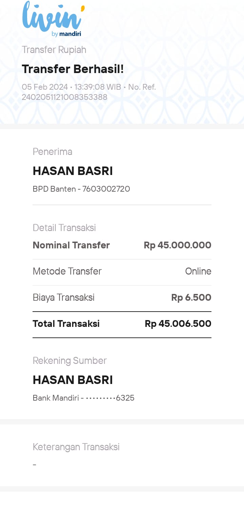Viewport: 244px width, 508px height.
Task: Select the "Transfer Berhasil!" heading
Action: [x=73, y=69]
